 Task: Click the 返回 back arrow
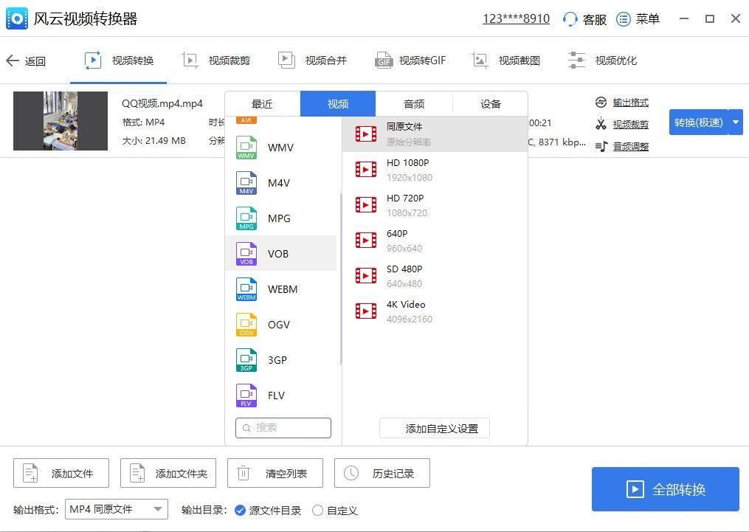click(x=13, y=61)
